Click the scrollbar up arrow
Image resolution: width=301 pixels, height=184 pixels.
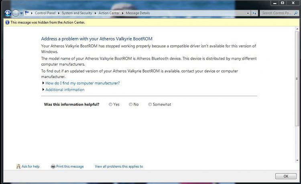click(x=297, y=29)
